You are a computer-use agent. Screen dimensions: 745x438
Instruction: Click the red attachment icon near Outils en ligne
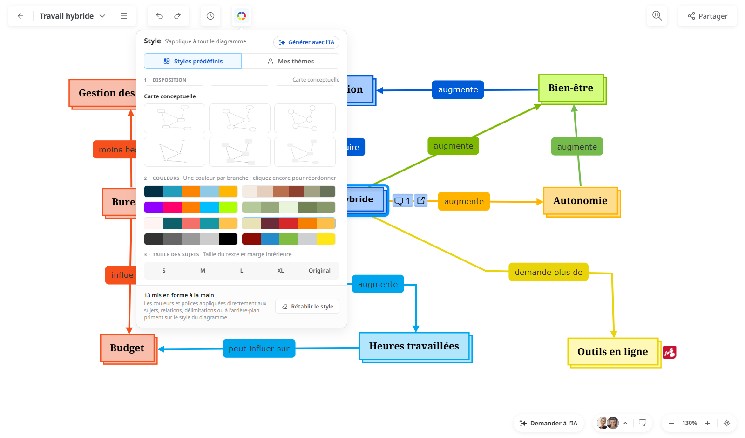[670, 352]
